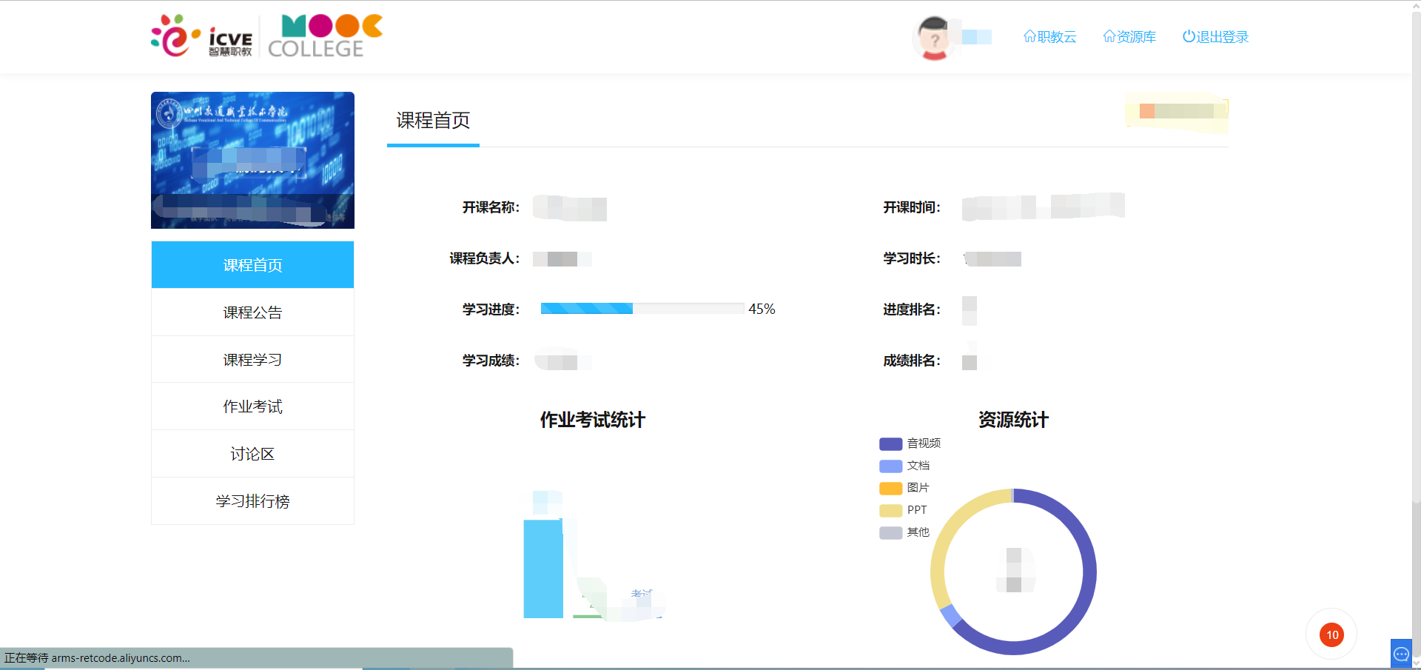1421x670 pixels.
Task: Open 作业考试 in the sidebar
Action: tap(252, 406)
